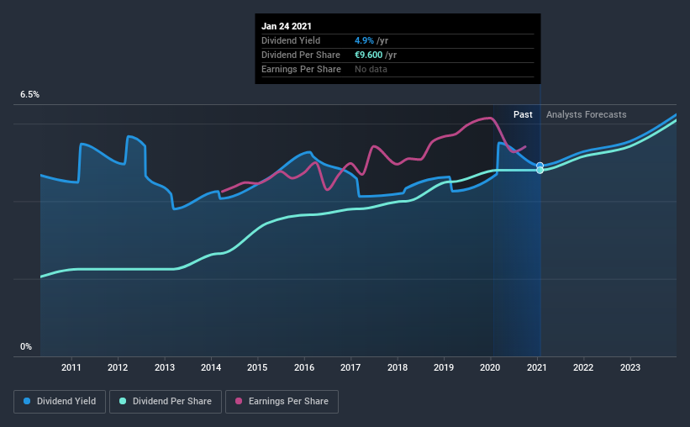Click the 2018 x-axis label
Screen dimensions: 690x427
[x=398, y=367]
